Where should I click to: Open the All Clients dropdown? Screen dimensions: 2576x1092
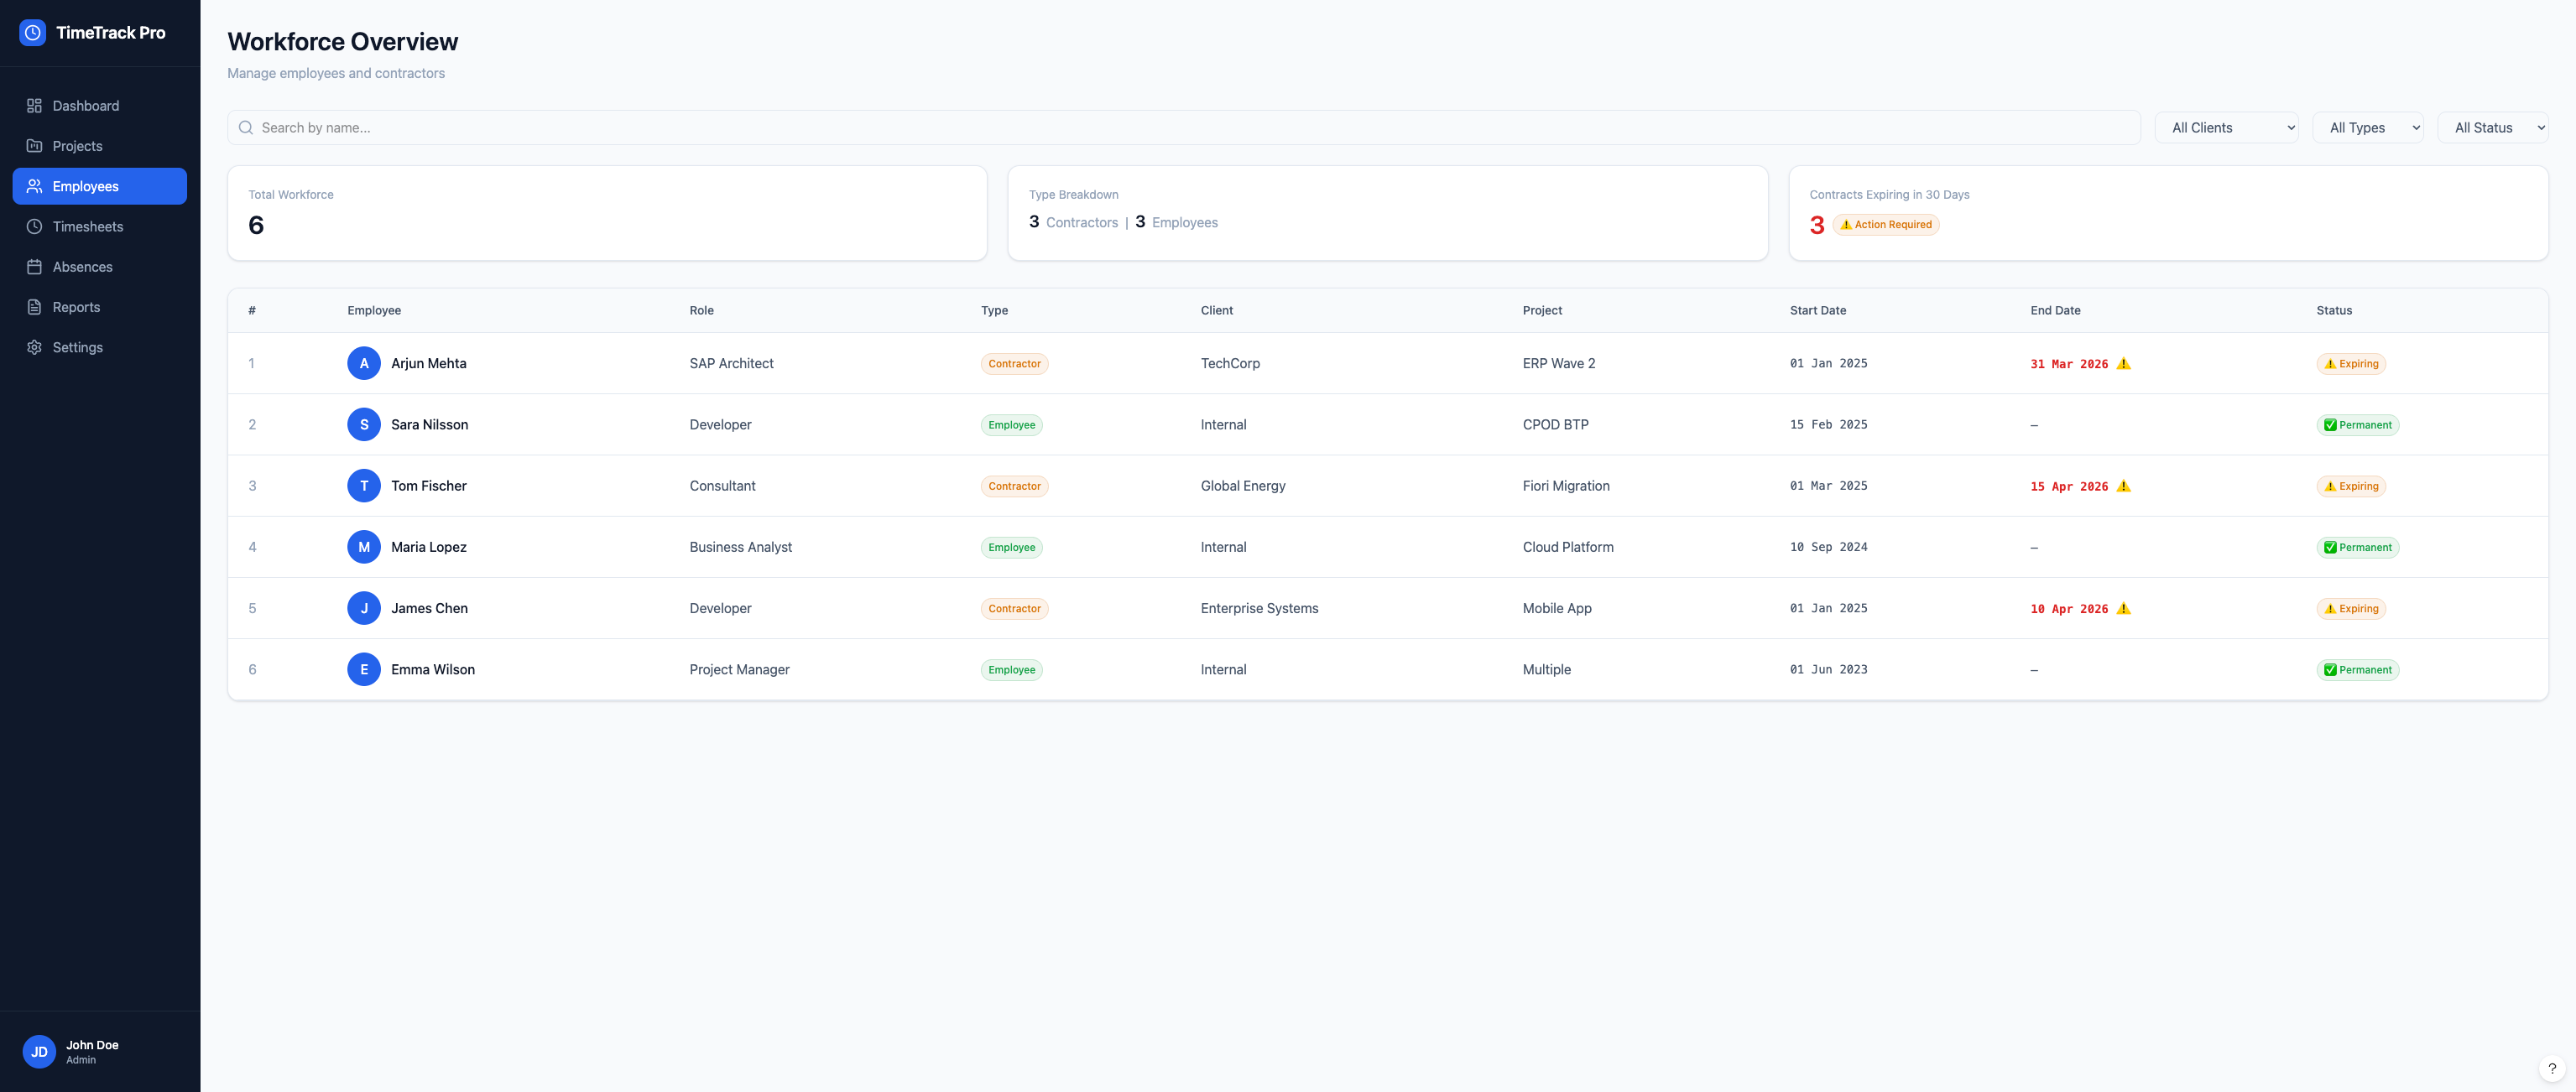[2227, 127]
